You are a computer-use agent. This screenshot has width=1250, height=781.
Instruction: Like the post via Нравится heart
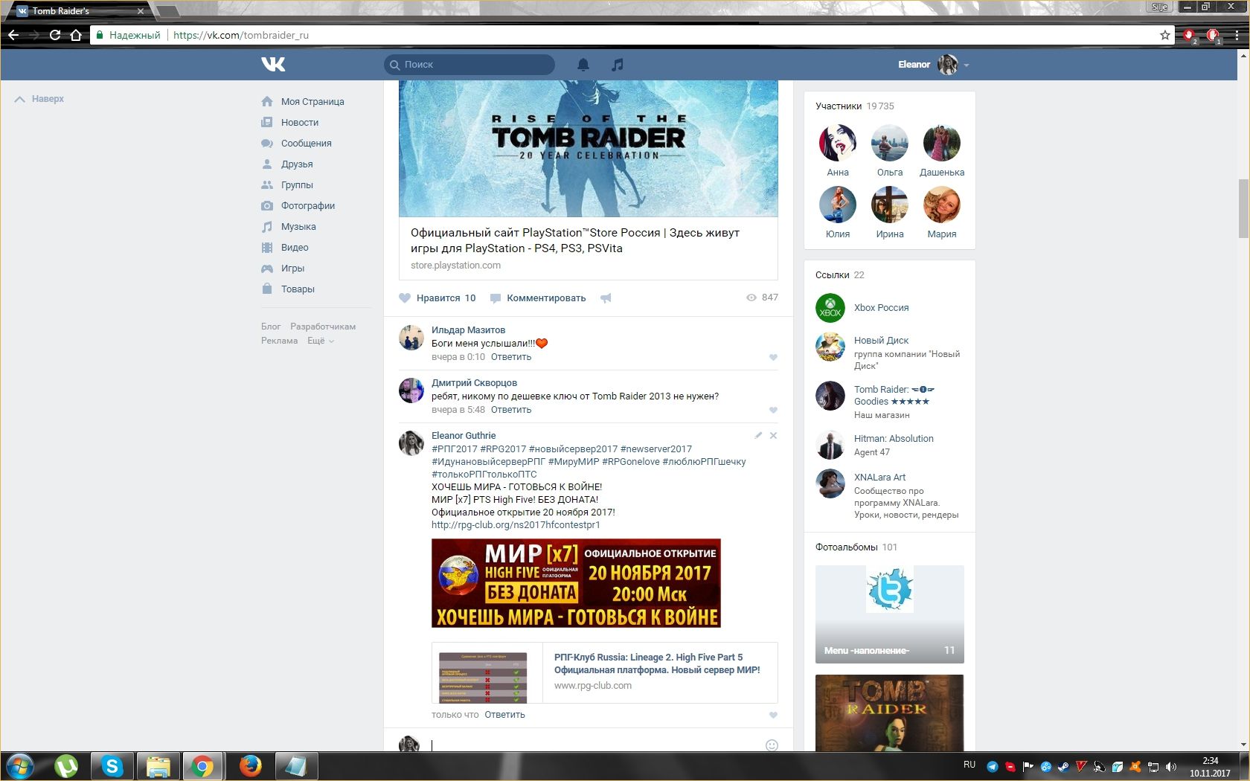405,298
